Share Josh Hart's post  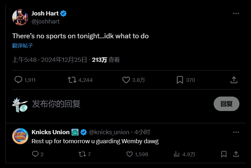[x=234, y=80]
